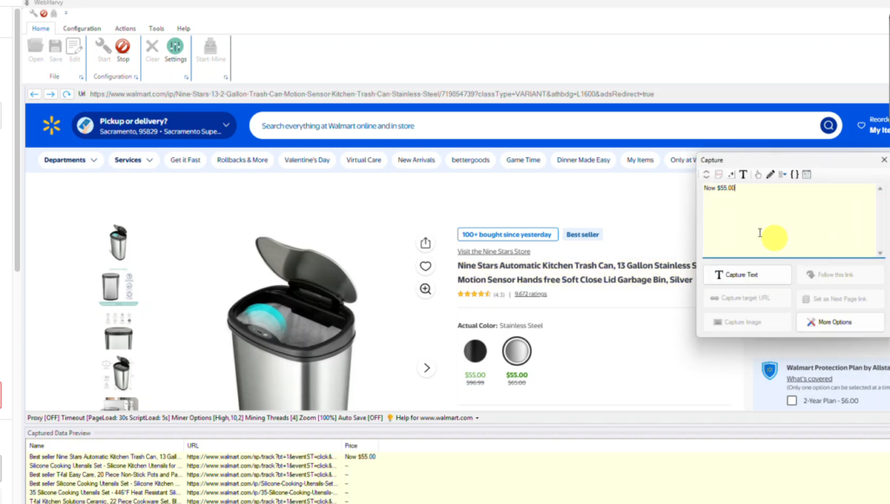The width and height of the screenshot is (890, 504).
Task: Click the hand pointer icon in Capture panel
Action: (759, 174)
